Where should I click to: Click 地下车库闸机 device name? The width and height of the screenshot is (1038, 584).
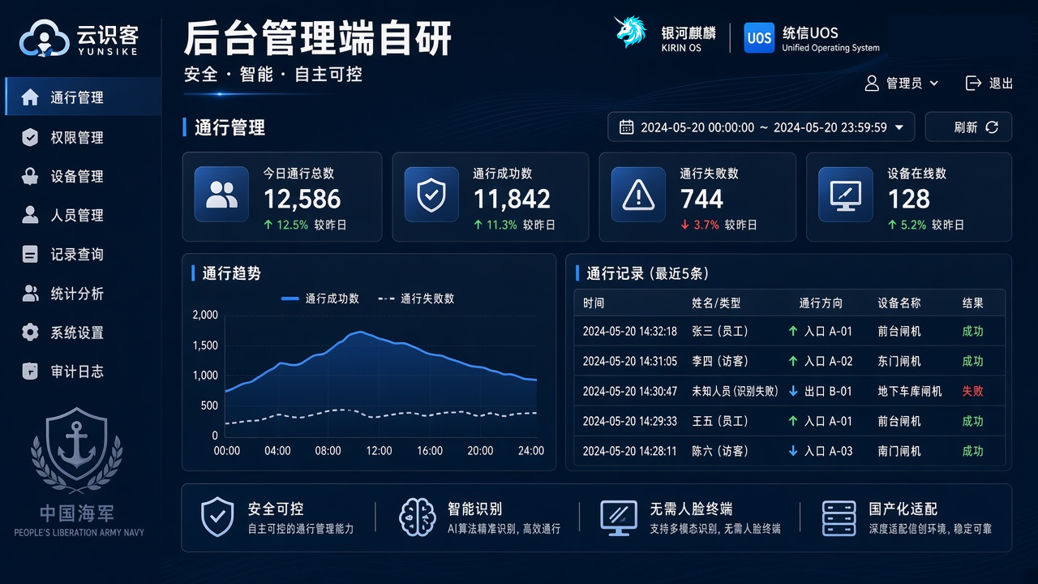[910, 391]
